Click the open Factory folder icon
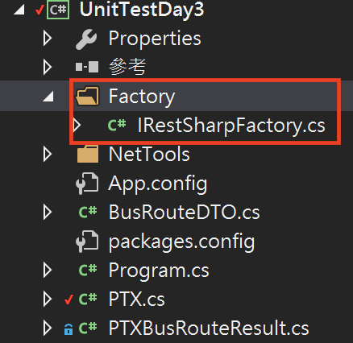 87,96
